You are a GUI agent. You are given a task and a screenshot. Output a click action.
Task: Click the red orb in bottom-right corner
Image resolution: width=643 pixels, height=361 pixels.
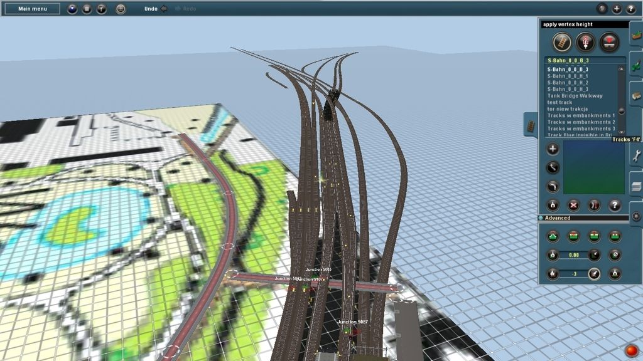631,350
